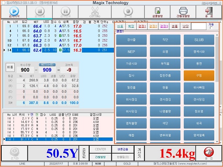The image size is (223, 167).
Task: Click the grey stop inspection icon
Action: click(40, 11)
